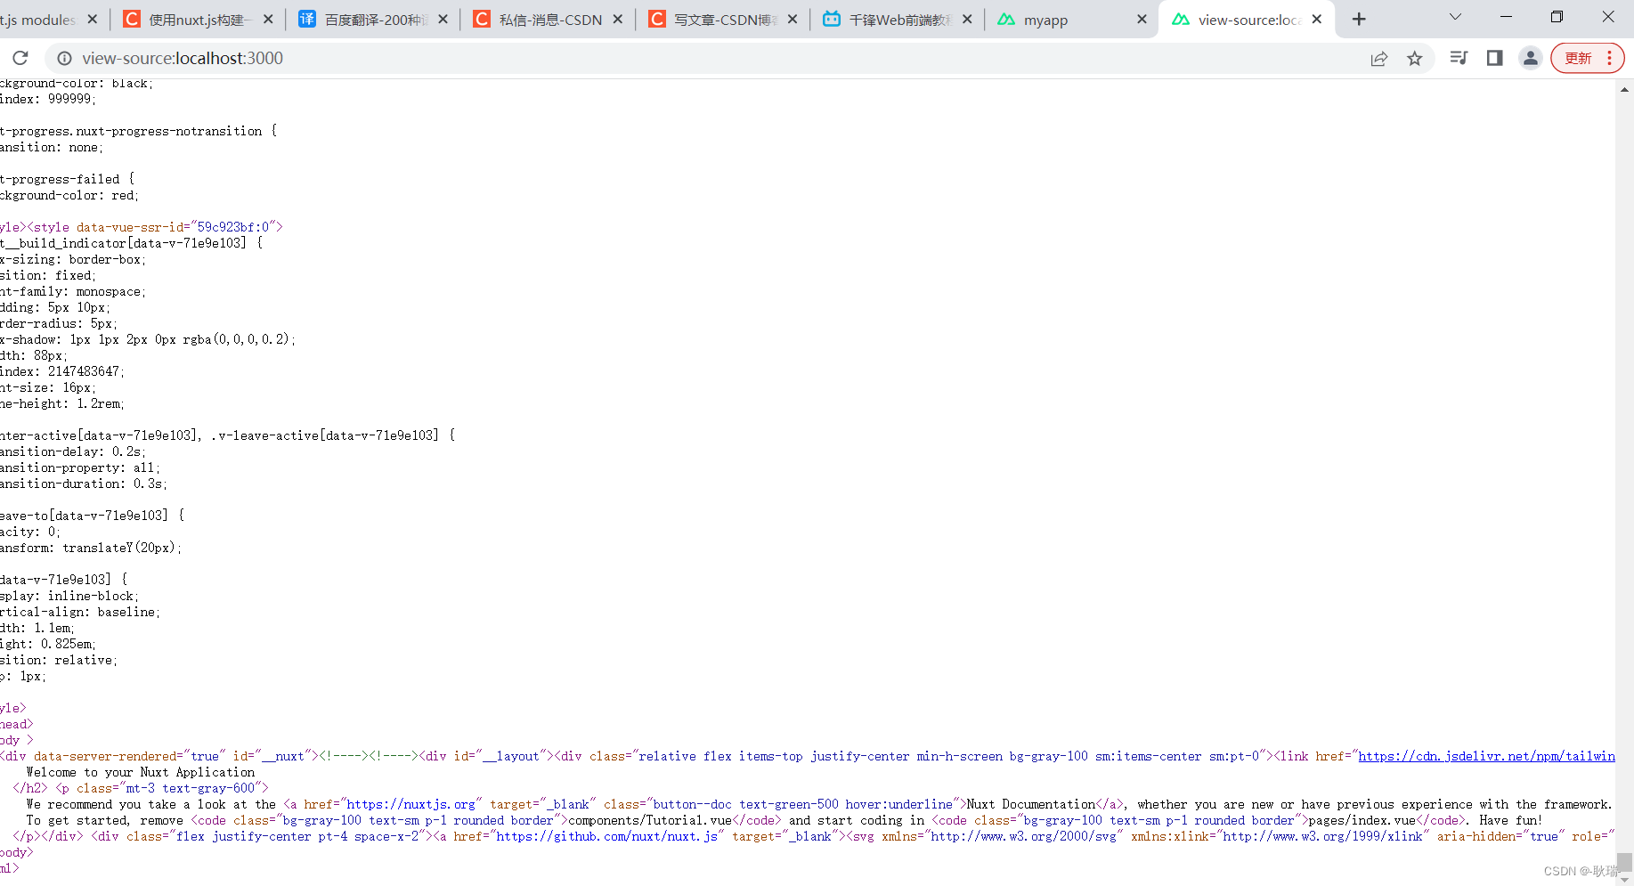Switch to the 千锋Web前端教程 tab
This screenshot has height=886, width=1634.
click(x=898, y=20)
